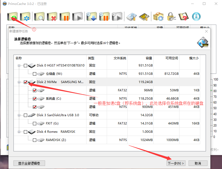Viewport: 222px width, 169px height.
Task: Click the New Cache Task toolbar icon
Action: 12,17
